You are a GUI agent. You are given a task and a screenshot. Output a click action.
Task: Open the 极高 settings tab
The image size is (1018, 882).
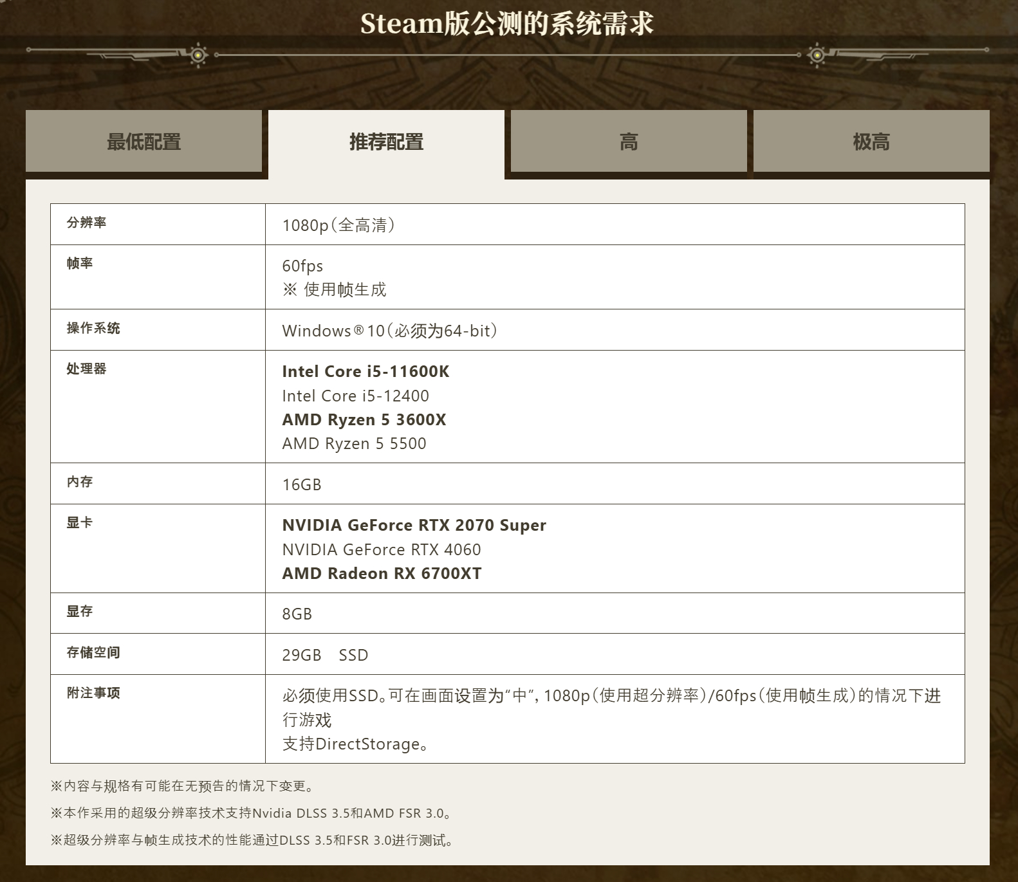871,141
